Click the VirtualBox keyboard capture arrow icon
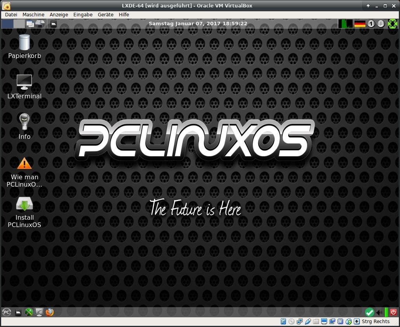 [357, 322]
